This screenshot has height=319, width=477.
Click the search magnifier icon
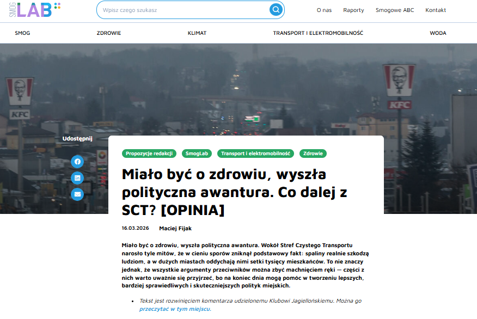pyautogui.click(x=274, y=10)
